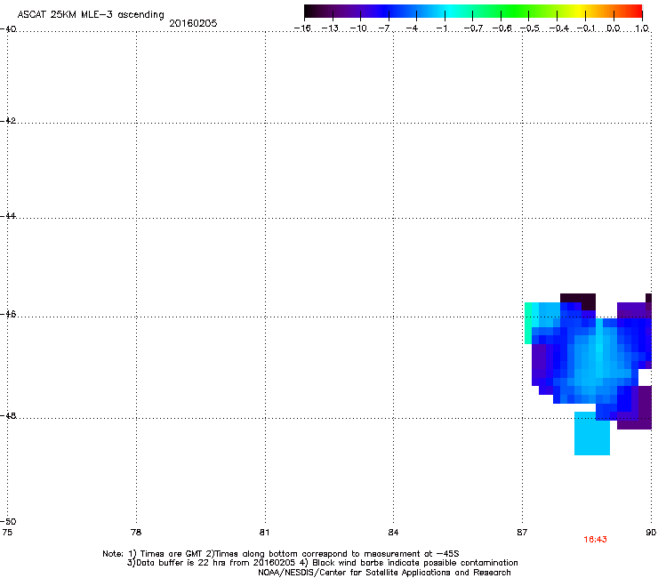Click the "ASCAT 25KM MLE-3 ascending" title
Screen dimensions: 658x578
(x=91, y=15)
